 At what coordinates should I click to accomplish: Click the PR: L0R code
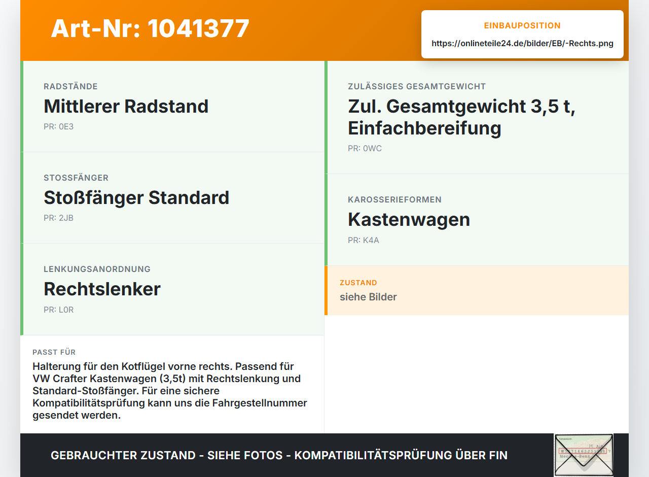[58, 310]
